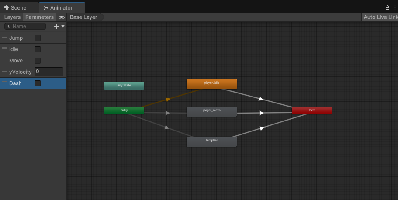Click the drag handle beside Move

[4, 60]
